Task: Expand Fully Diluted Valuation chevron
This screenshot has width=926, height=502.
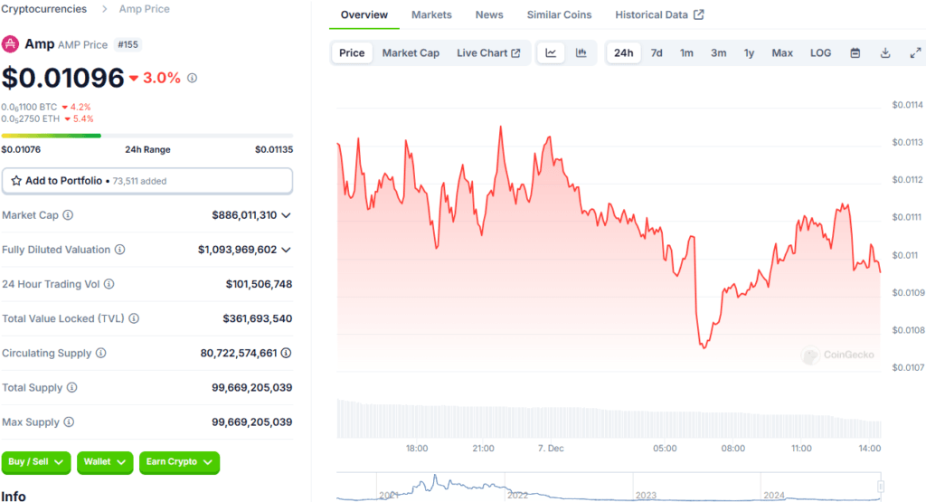Action: click(287, 250)
